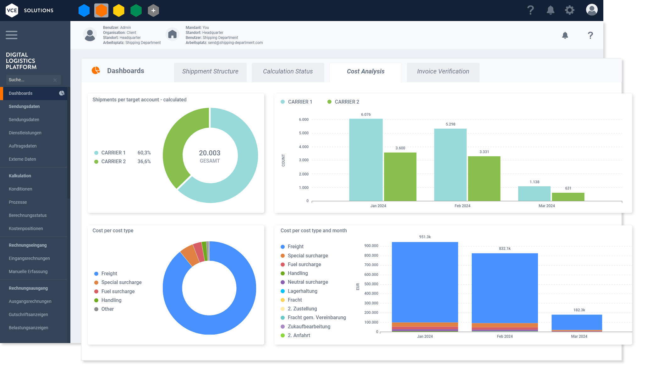The width and height of the screenshot is (658, 387).
Task: Open user profile avatar top right
Action: [x=592, y=10]
